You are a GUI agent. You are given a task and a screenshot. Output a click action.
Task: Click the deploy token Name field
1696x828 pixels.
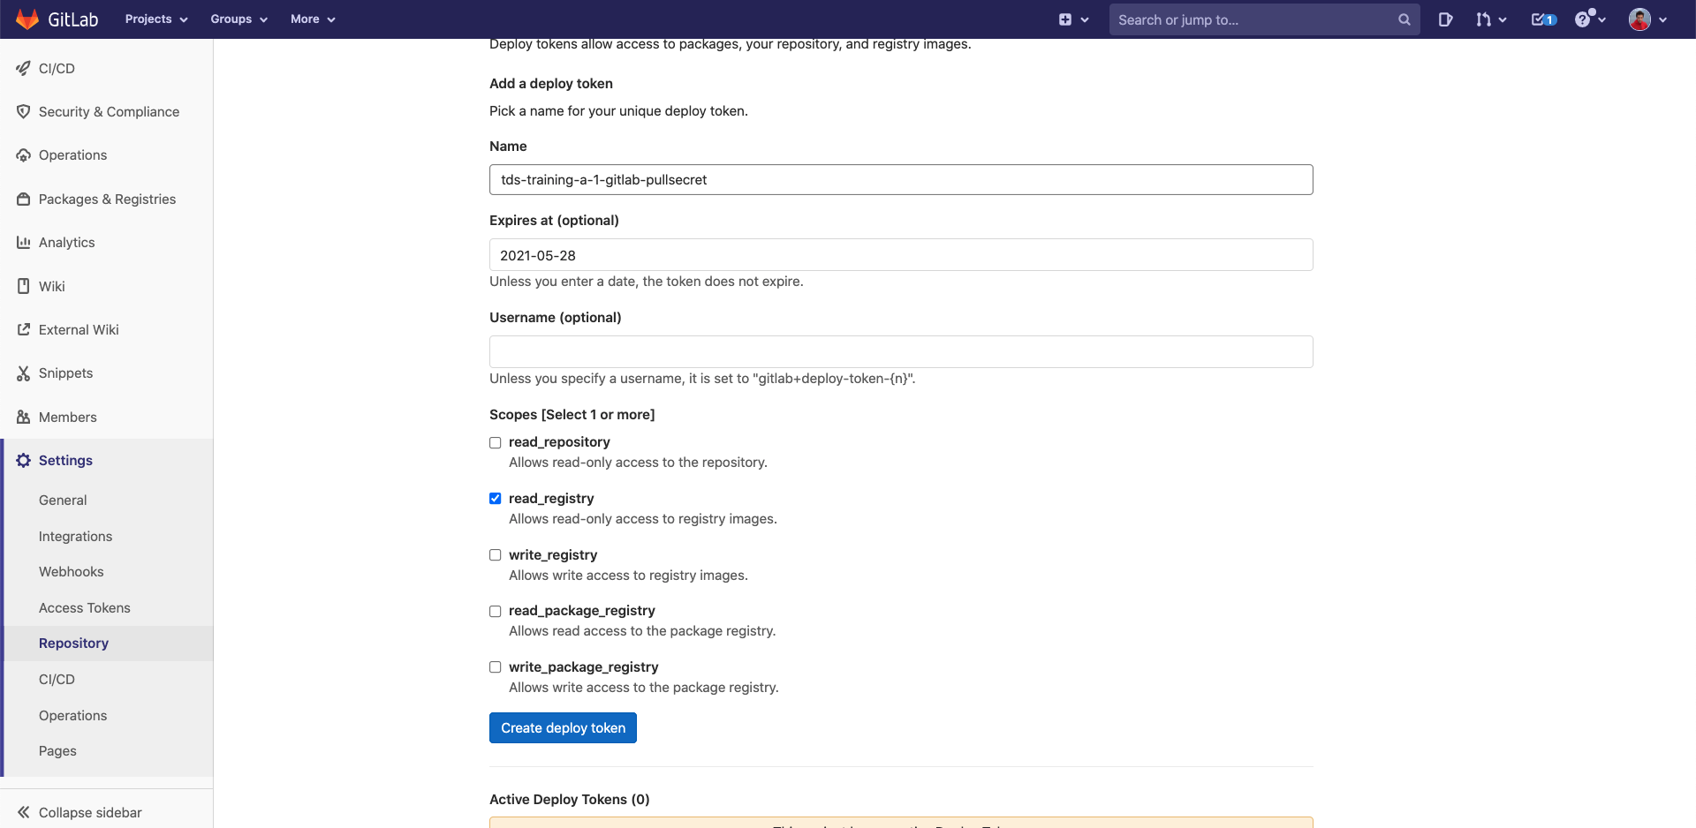click(x=901, y=179)
